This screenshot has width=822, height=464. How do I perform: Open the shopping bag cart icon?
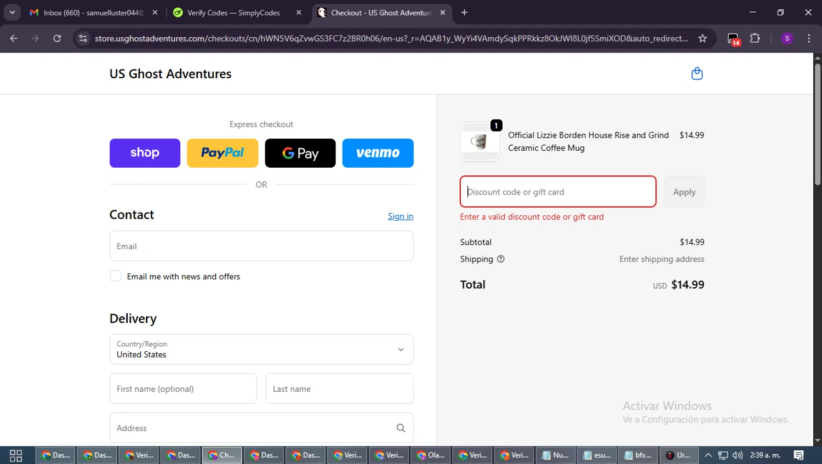pyautogui.click(x=697, y=73)
